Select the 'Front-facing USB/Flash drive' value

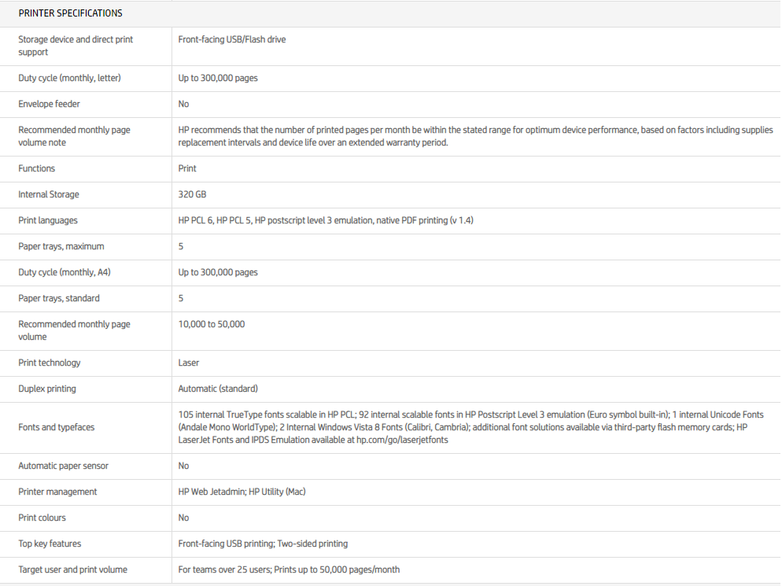[232, 39]
